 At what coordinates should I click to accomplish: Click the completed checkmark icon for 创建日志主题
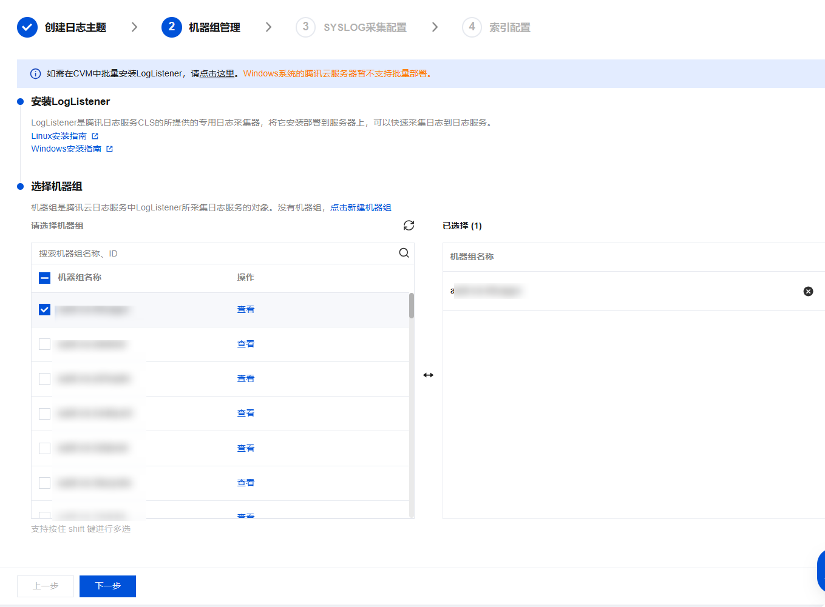tap(27, 27)
